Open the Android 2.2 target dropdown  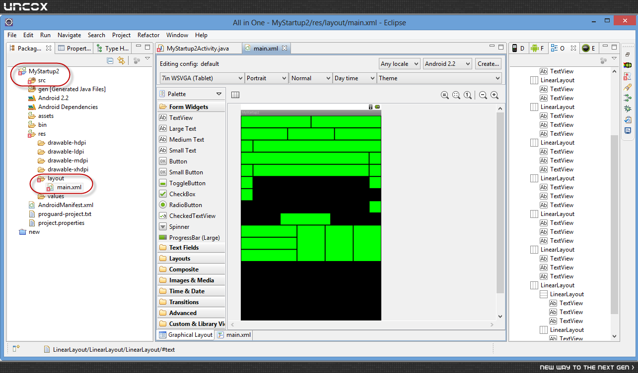(x=447, y=63)
